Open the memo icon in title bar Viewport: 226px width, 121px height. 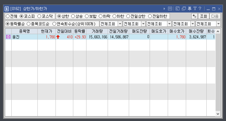pyautogui.click(x=170, y=9)
